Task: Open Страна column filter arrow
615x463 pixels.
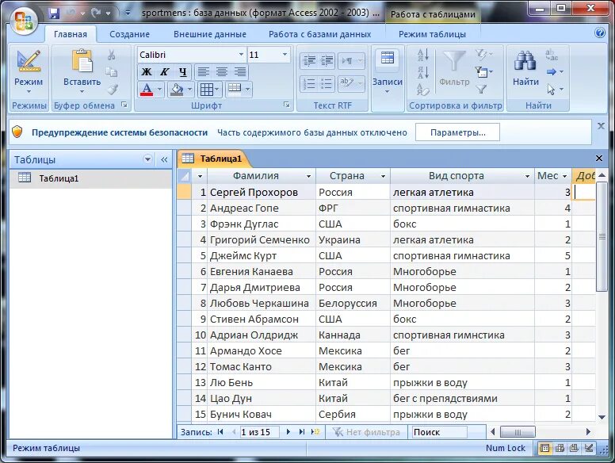Action: pyautogui.click(x=384, y=176)
